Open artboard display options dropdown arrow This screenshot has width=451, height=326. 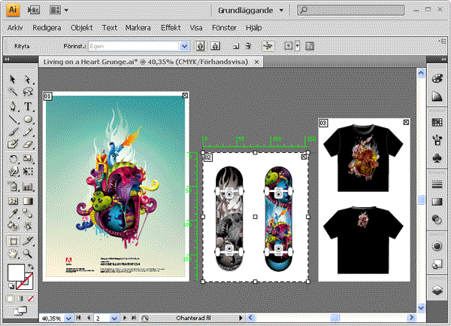tap(298, 46)
